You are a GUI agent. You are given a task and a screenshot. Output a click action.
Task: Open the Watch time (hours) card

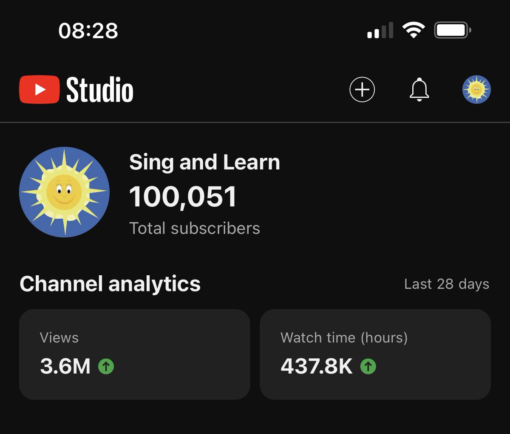(375, 354)
